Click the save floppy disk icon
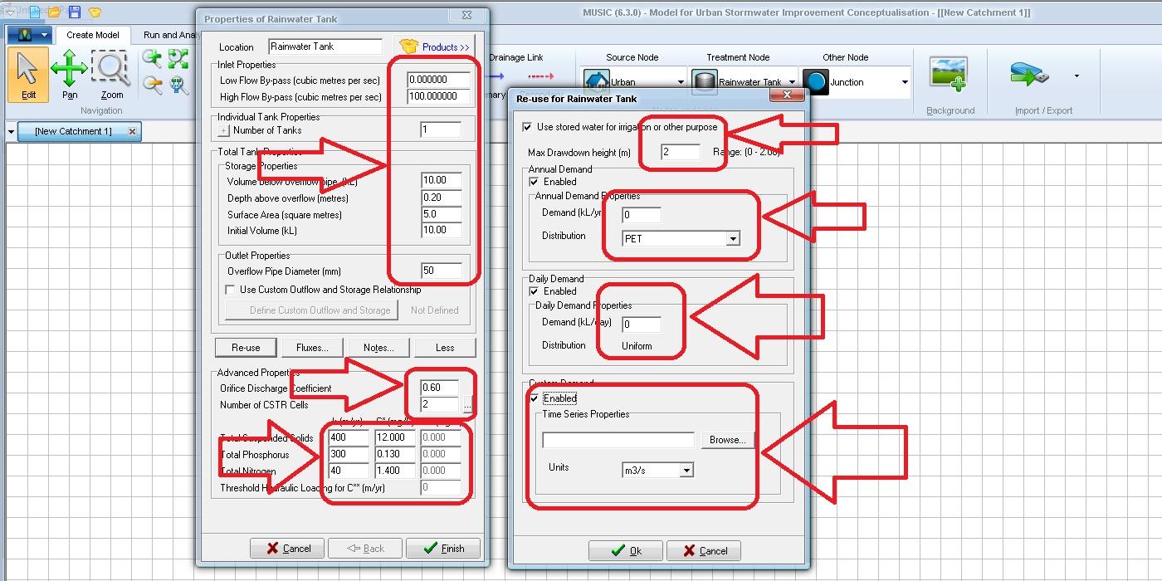This screenshot has width=1162, height=581. coord(75,12)
